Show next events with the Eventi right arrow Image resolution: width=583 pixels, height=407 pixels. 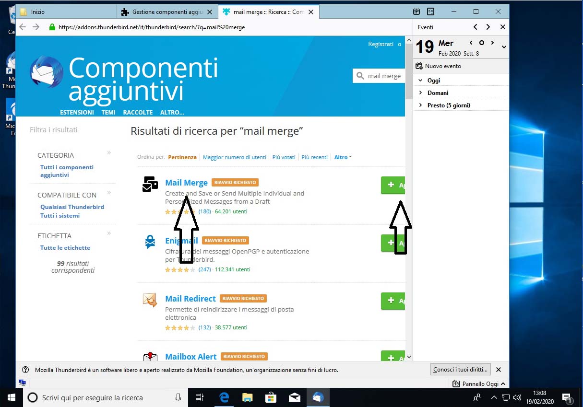coord(488,27)
